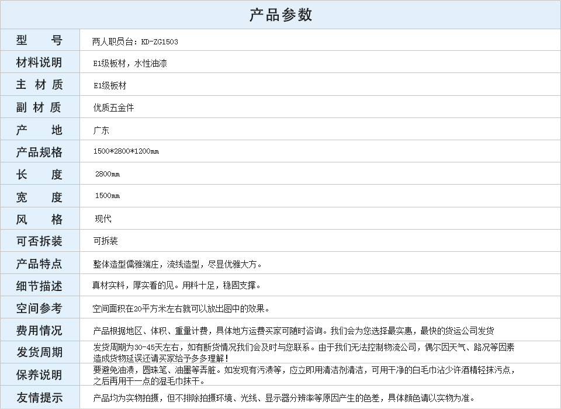Viewport: 561px width, 409px height.
Task: Click the 友情提示 label cell
Action: [39, 398]
